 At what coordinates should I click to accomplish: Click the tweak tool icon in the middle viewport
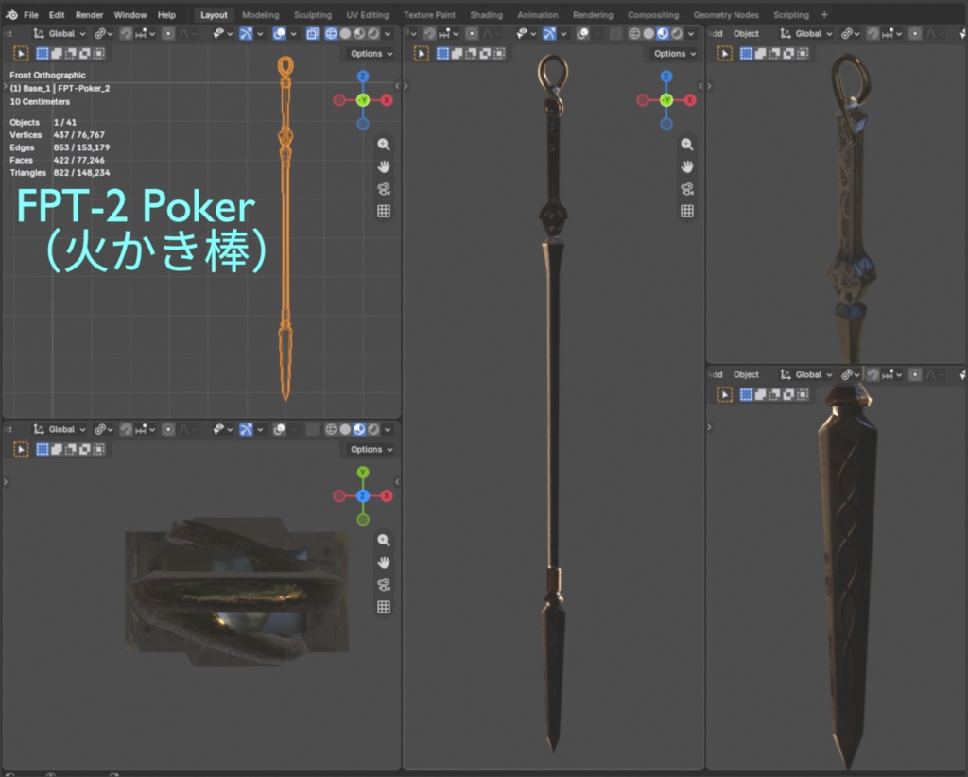pos(422,54)
